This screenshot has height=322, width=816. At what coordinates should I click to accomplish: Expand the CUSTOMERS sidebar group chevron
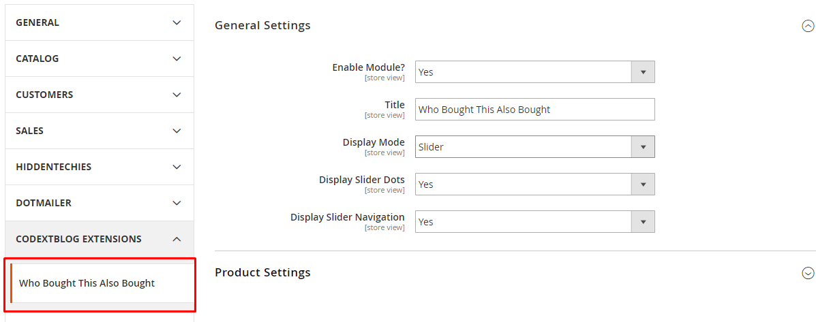coord(177,95)
